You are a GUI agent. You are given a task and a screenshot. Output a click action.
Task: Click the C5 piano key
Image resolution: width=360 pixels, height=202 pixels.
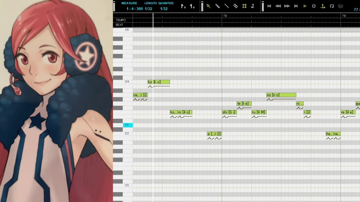click(123, 30)
